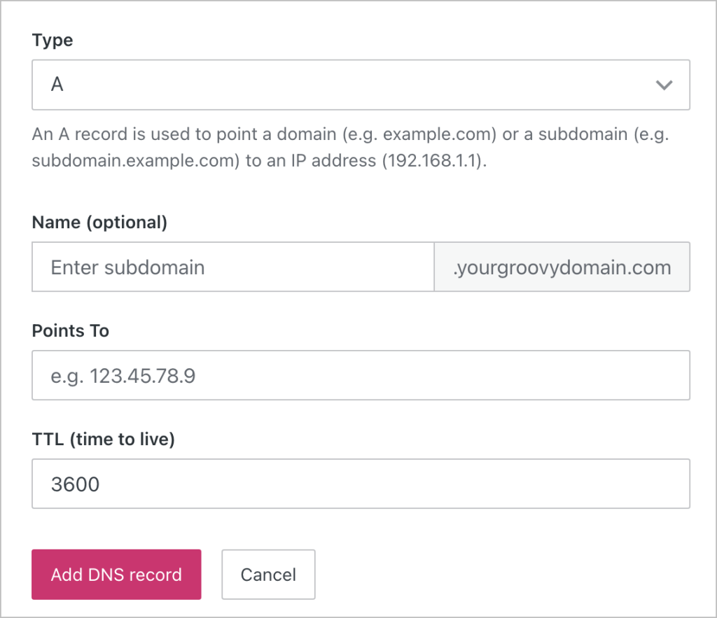Viewport: 717px width, 618px height.
Task: Select the field showing 'e.g. 123.45.78.9'
Action: pos(361,375)
